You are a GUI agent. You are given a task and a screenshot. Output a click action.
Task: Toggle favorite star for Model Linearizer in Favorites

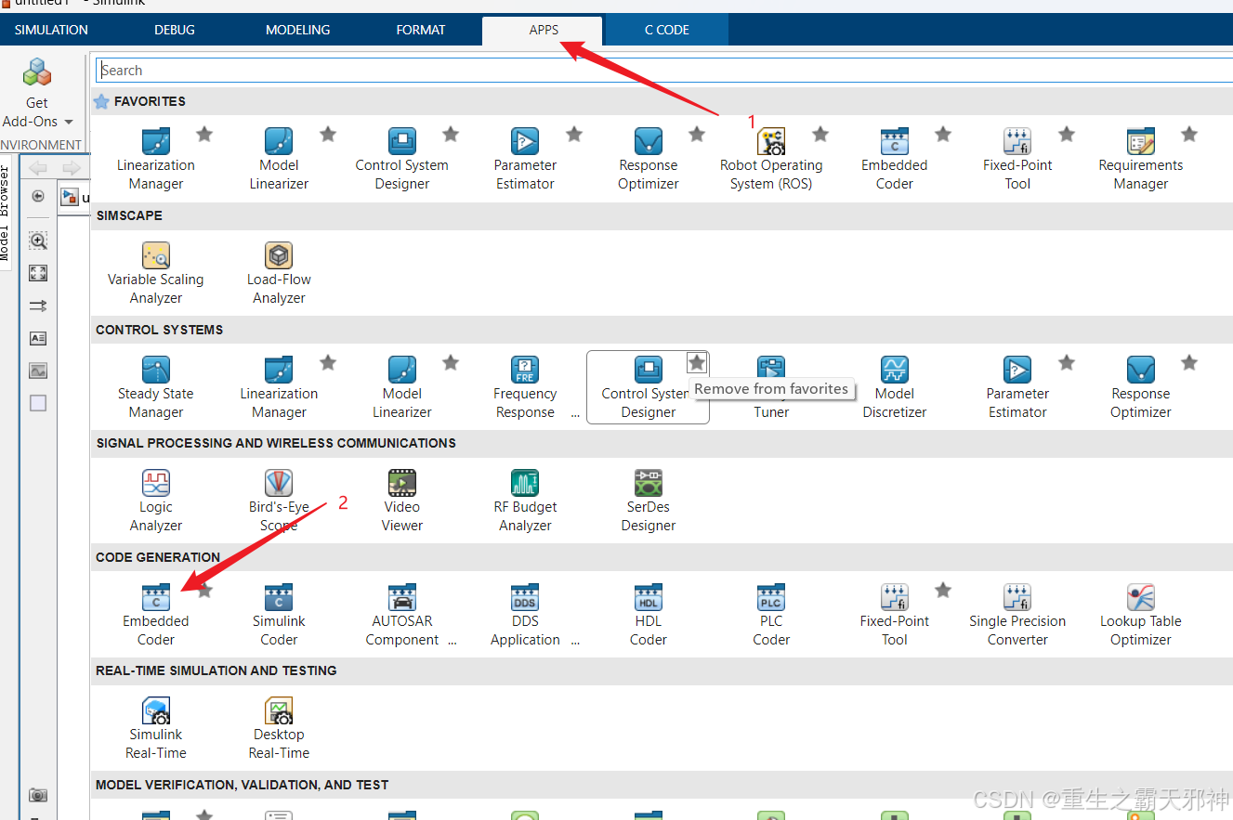click(x=328, y=135)
